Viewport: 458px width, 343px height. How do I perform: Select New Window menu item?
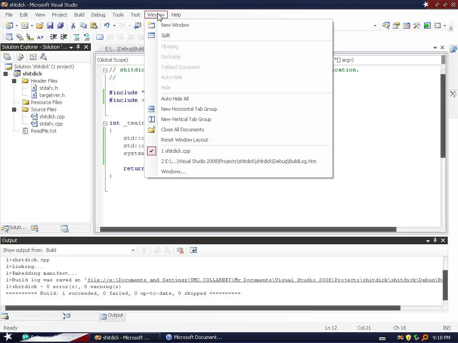pos(239,25)
